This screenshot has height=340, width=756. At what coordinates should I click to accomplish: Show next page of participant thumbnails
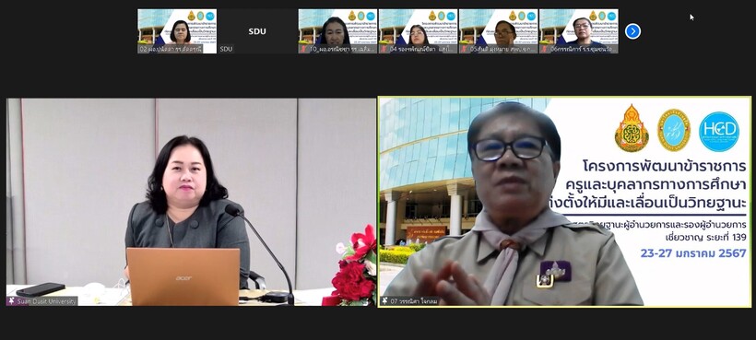[632, 31]
